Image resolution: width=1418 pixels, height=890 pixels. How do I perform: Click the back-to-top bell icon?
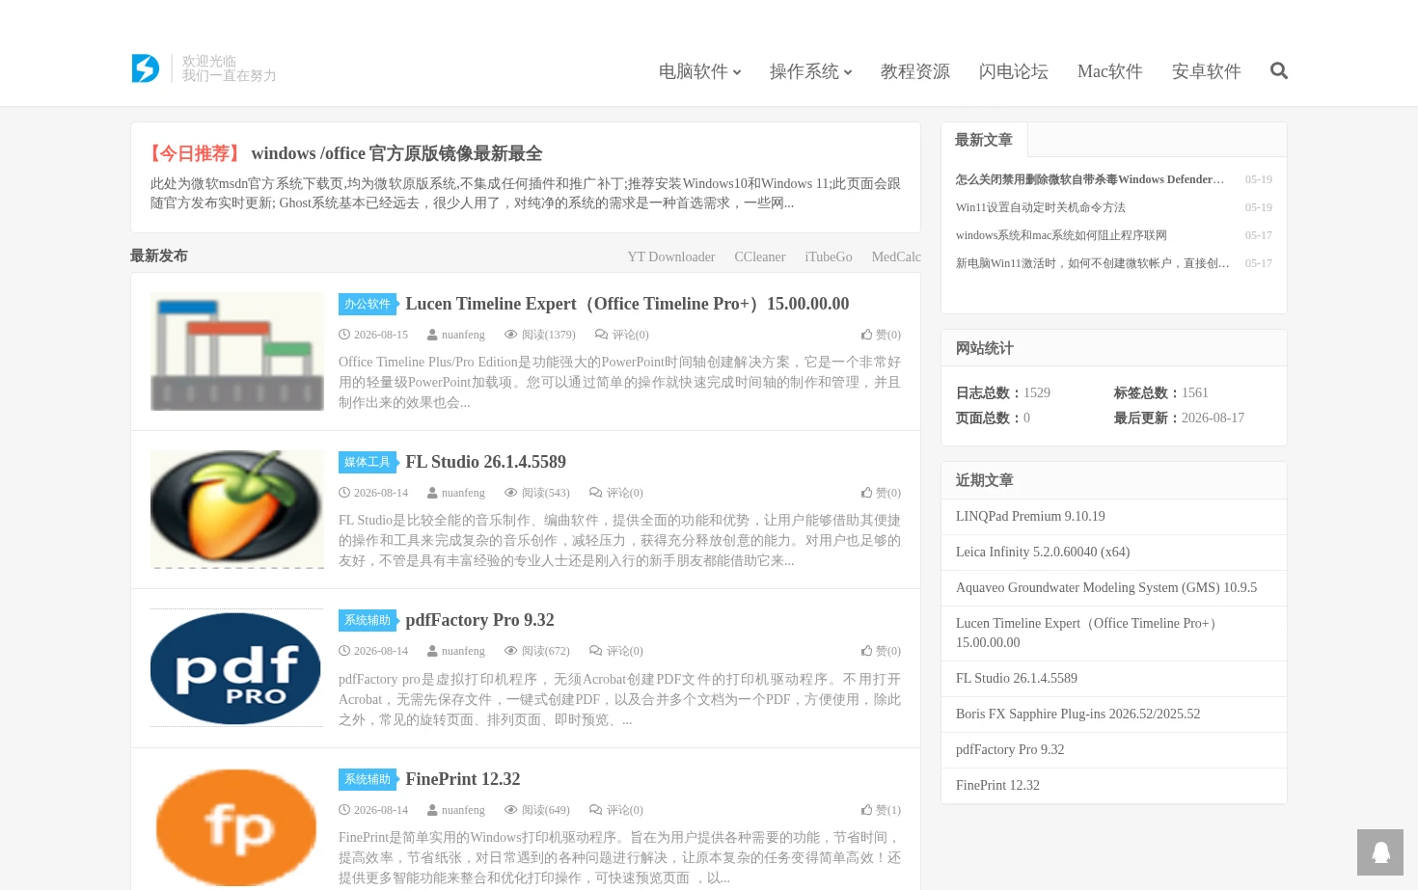(x=1380, y=852)
